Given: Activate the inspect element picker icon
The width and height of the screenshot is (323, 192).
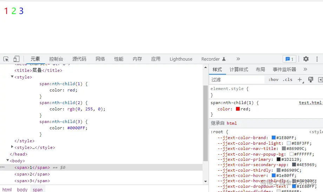Looking at the screenshot, I should (6, 59).
